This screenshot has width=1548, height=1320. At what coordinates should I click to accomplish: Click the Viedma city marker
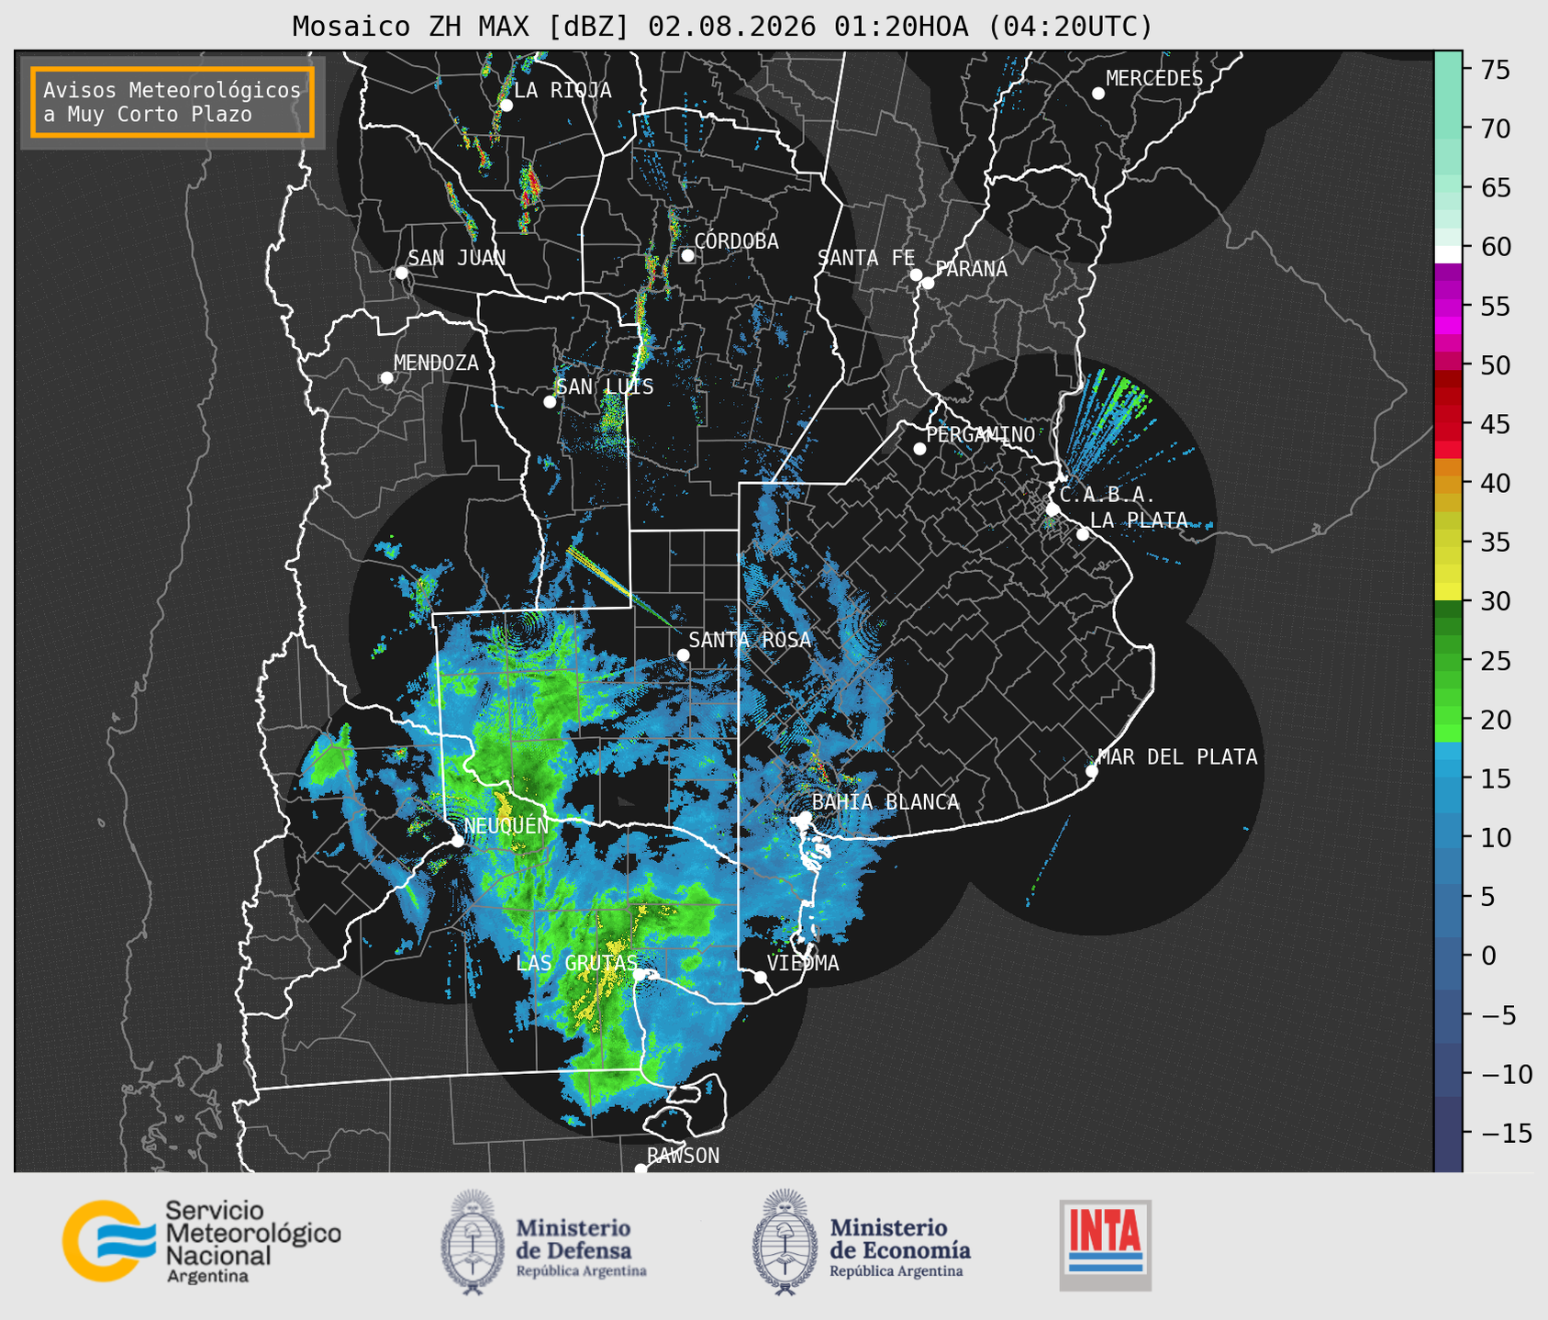click(761, 977)
